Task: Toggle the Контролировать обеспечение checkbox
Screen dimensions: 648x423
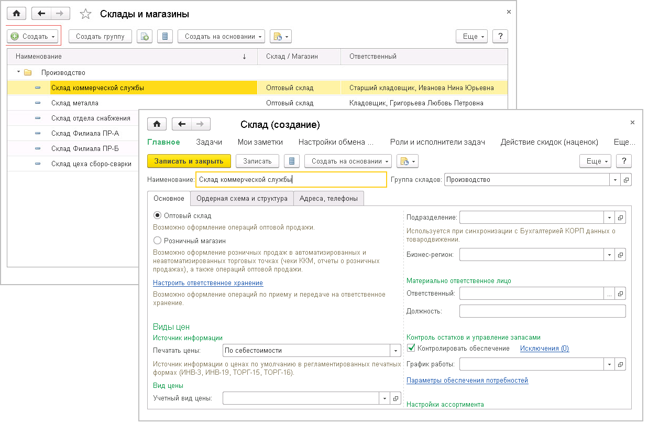Action: [x=411, y=348]
